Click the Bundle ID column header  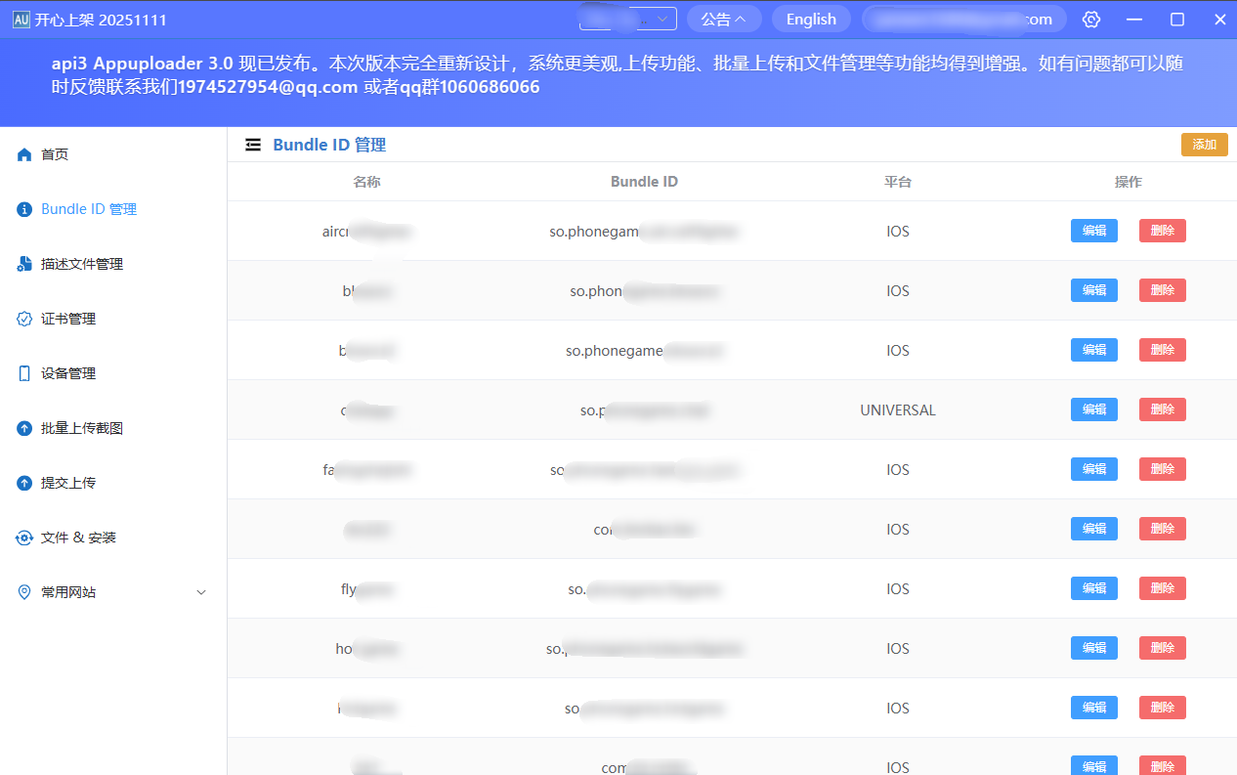(644, 182)
